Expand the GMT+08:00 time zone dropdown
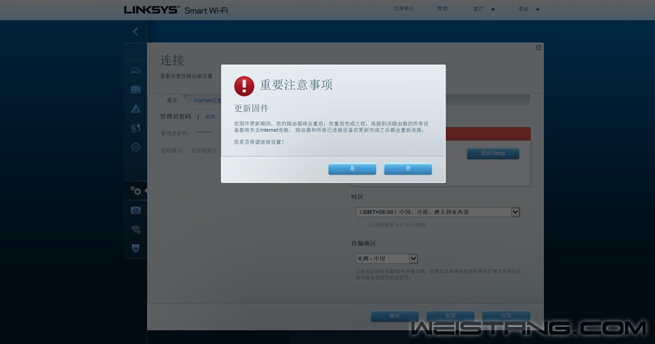Screen dimensions: 655x344 pos(515,212)
